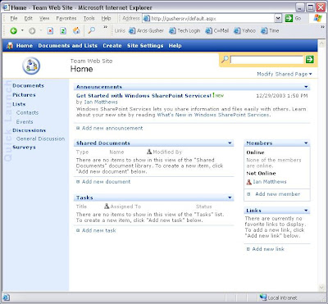328x304 pixels.
Task: Click the magnifier icon beside the search box
Action: 225,59
